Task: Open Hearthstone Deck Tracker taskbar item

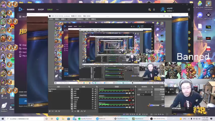Action: pos(122,119)
